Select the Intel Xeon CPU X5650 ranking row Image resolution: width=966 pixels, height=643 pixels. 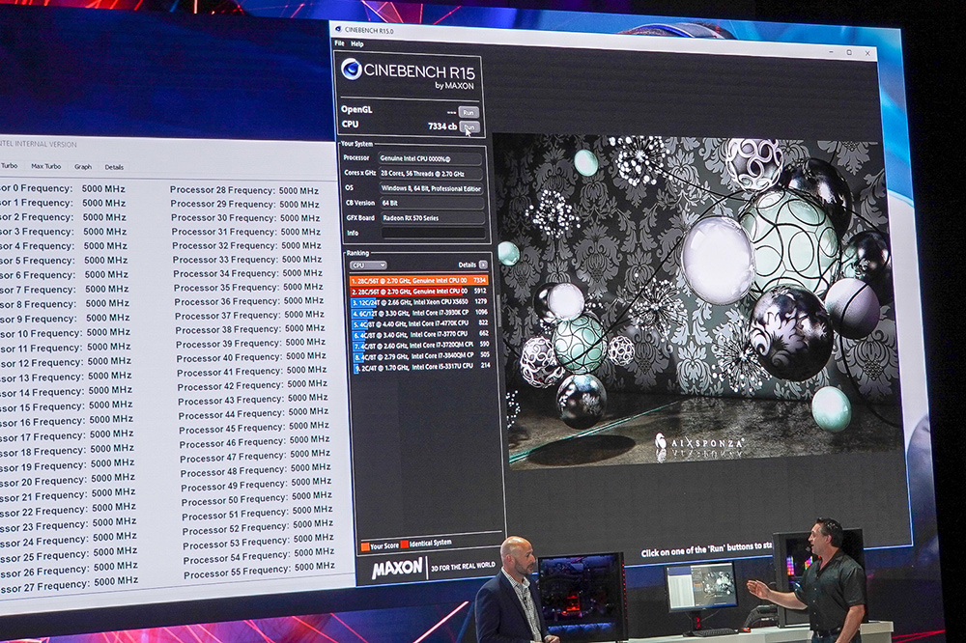419,302
